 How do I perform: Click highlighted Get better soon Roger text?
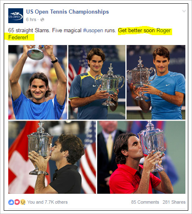pos(144,30)
